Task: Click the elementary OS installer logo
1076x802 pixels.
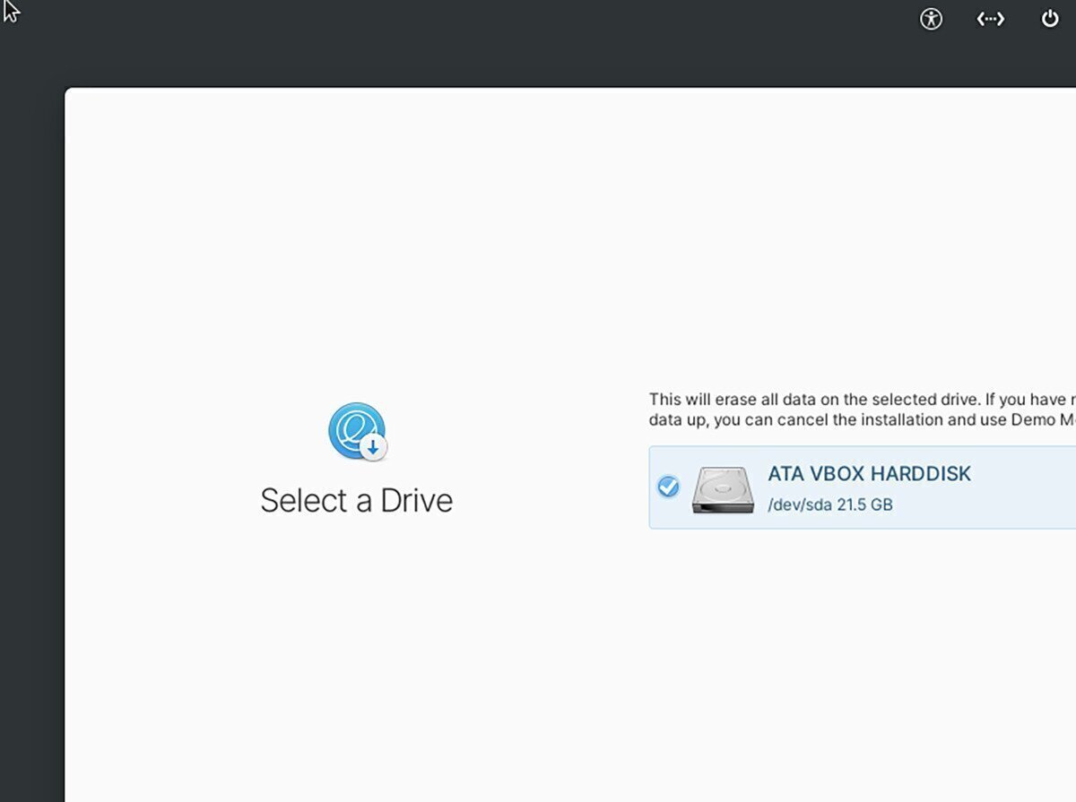Action: pos(354,429)
